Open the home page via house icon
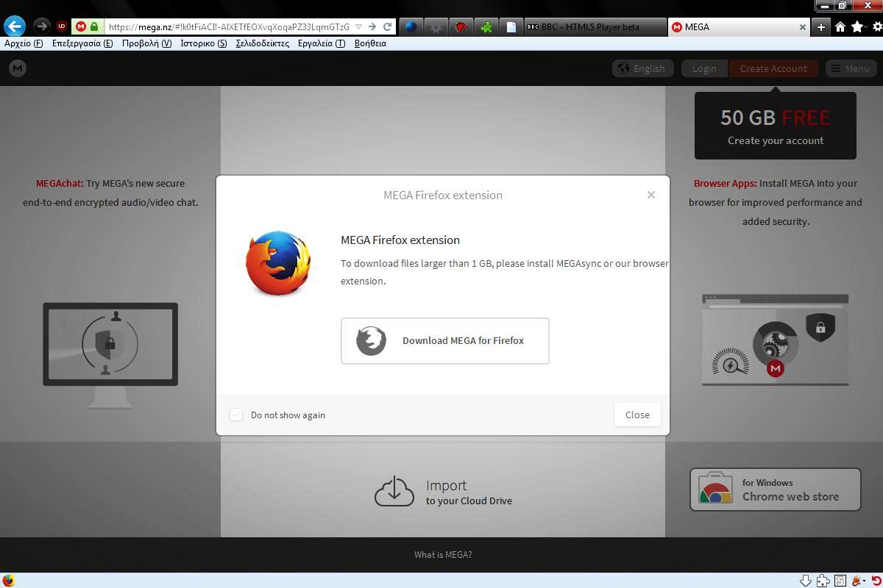 (x=840, y=26)
